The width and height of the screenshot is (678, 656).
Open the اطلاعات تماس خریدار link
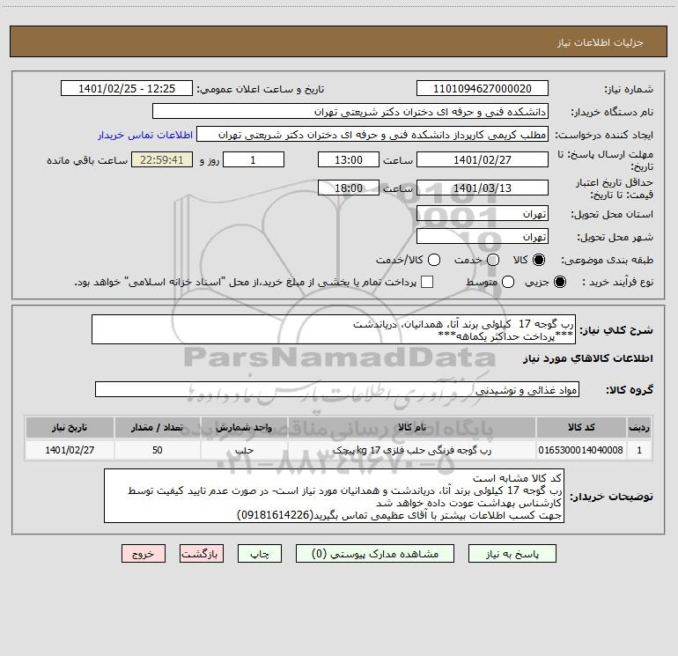point(145,135)
